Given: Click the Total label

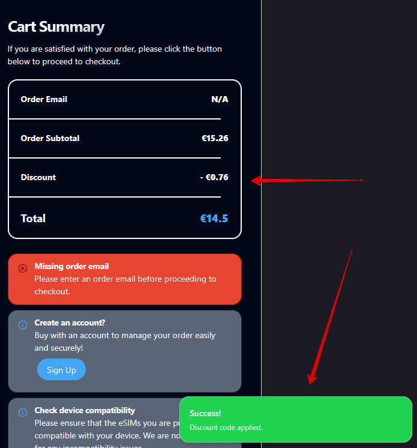Looking at the screenshot, I should coord(33,219).
